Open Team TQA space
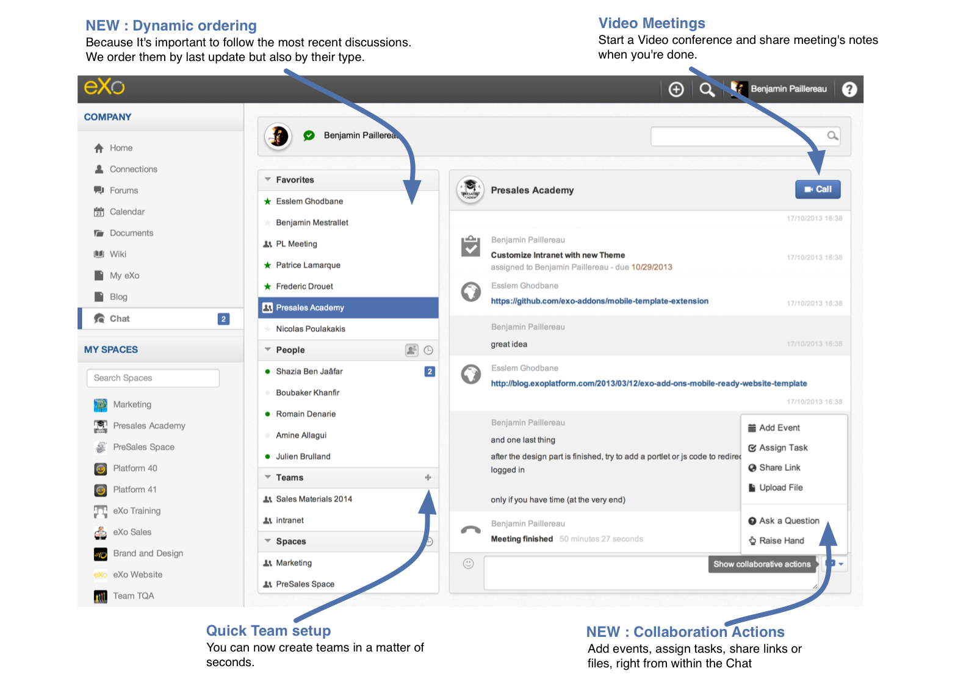Image resolution: width=955 pixels, height=682 pixels. coord(133,596)
